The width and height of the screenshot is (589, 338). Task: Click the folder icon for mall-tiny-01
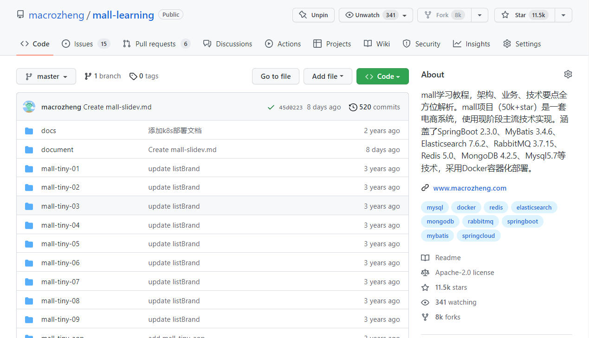(29, 169)
